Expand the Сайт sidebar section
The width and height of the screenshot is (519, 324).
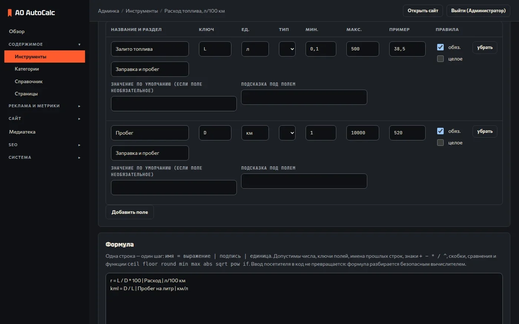coord(44,118)
